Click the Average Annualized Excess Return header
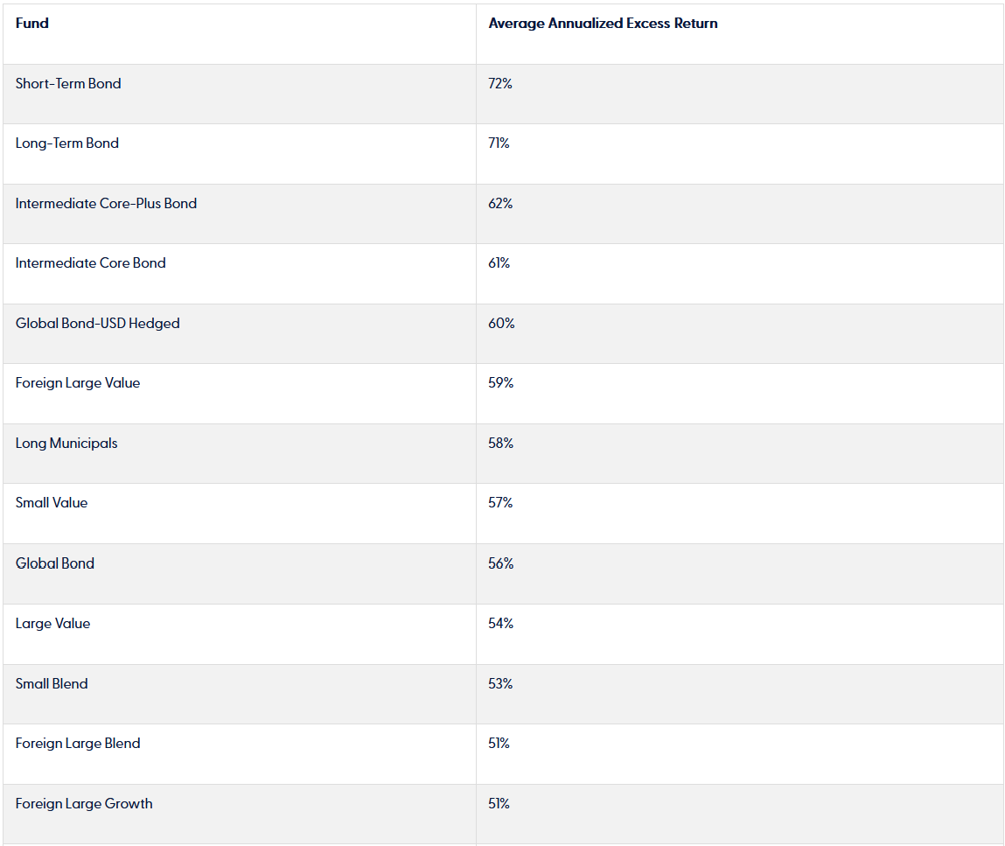1005x846 pixels. pos(603,24)
